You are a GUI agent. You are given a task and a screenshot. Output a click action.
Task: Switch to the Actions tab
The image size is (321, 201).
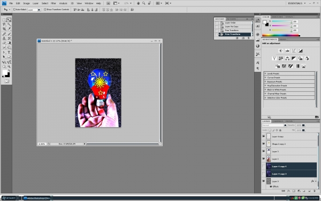coord(231,19)
